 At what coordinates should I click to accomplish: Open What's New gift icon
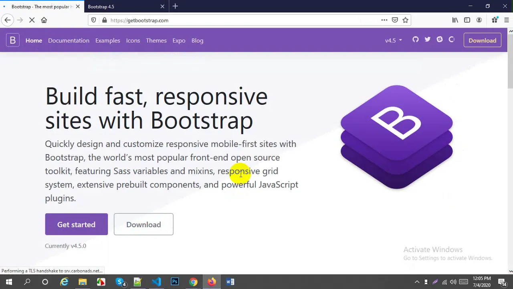click(495, 20)
